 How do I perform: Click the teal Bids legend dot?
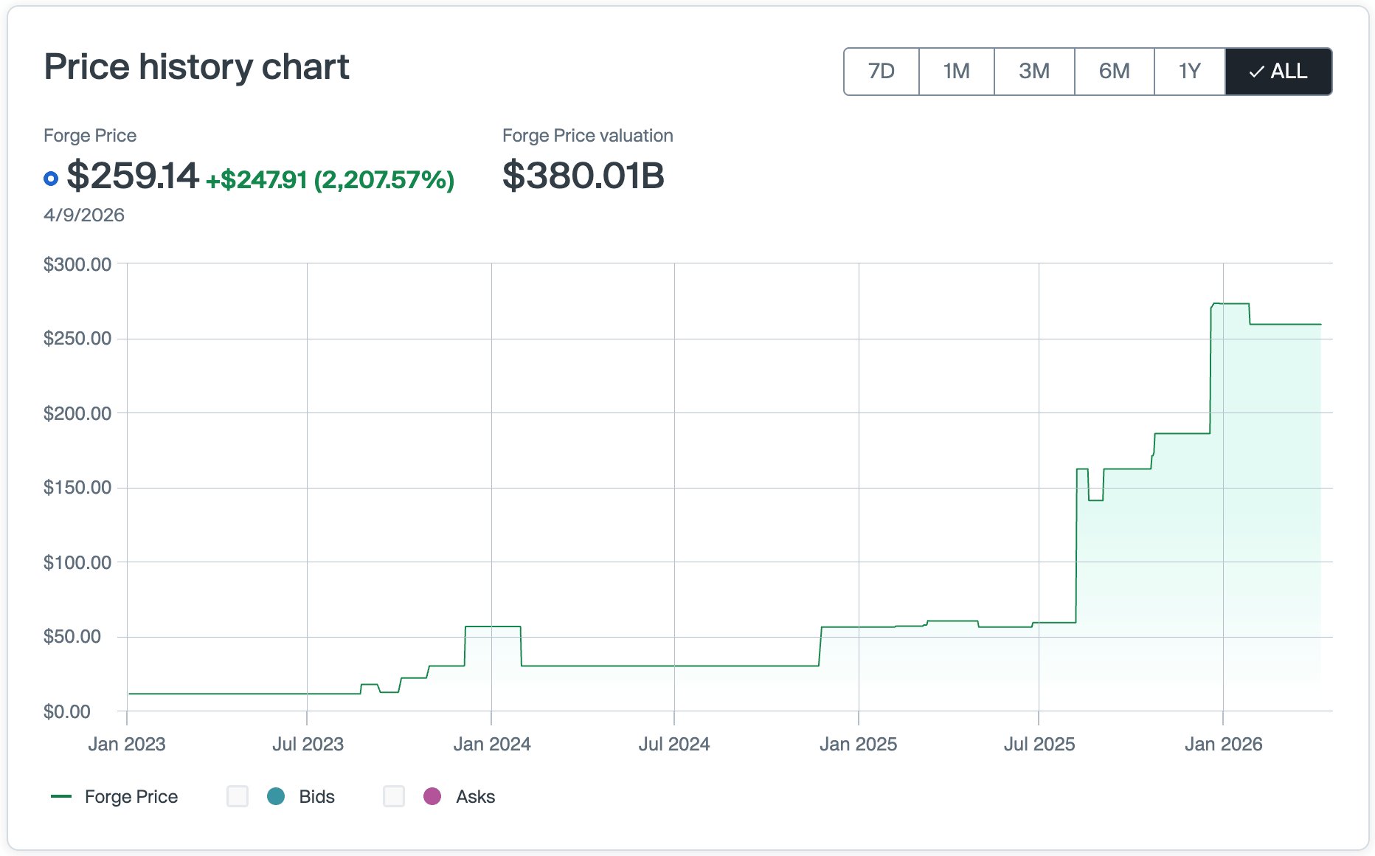276,797
